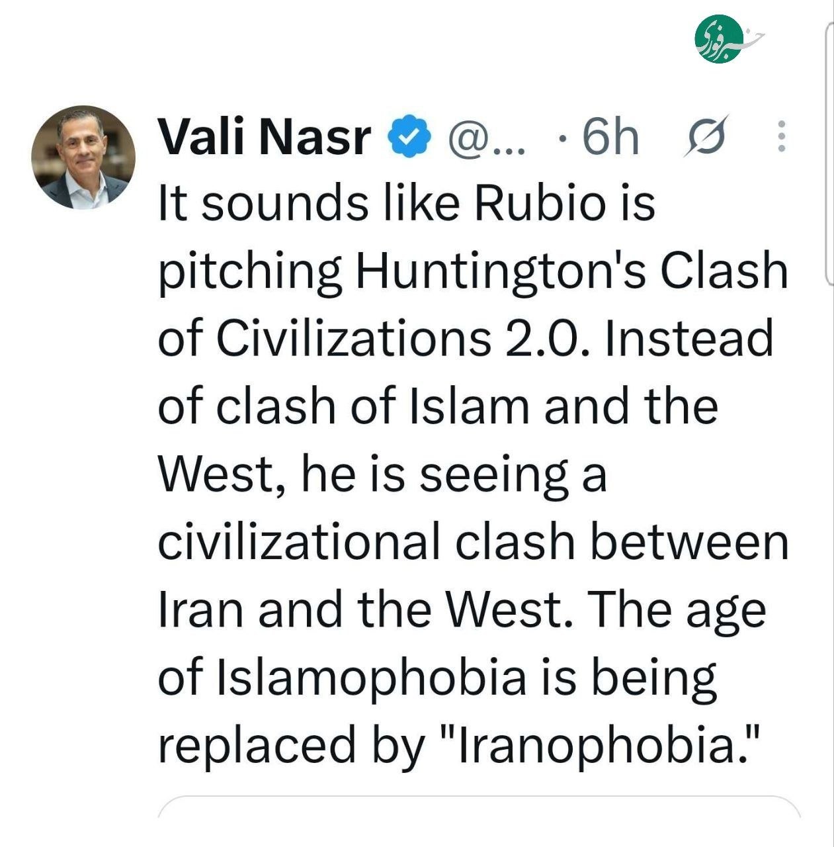Screen dimensions: 834x847
Task: Click the blue verified badge
Action: [413, 136]
